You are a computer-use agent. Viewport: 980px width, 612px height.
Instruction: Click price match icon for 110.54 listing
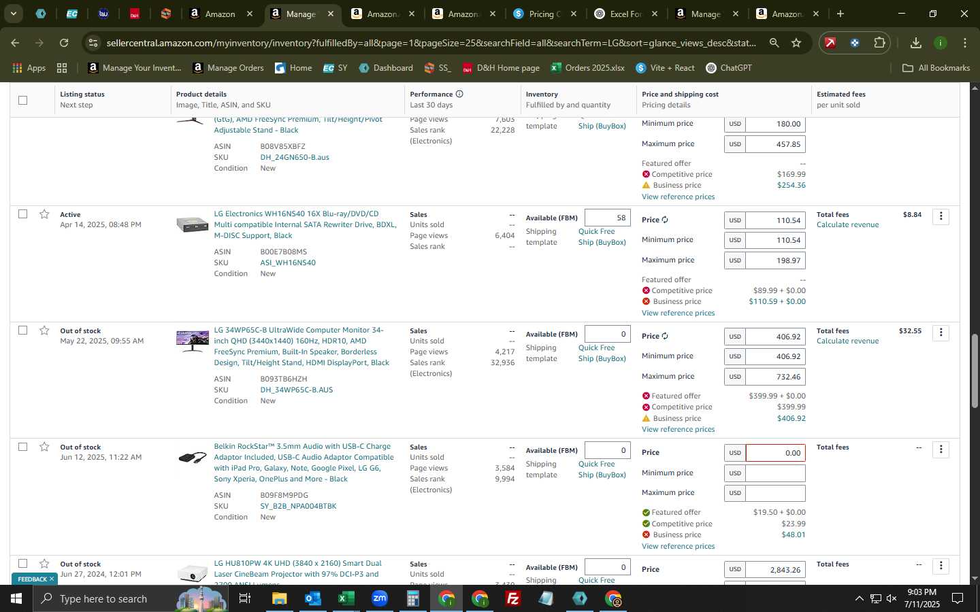tap(665, 220)
